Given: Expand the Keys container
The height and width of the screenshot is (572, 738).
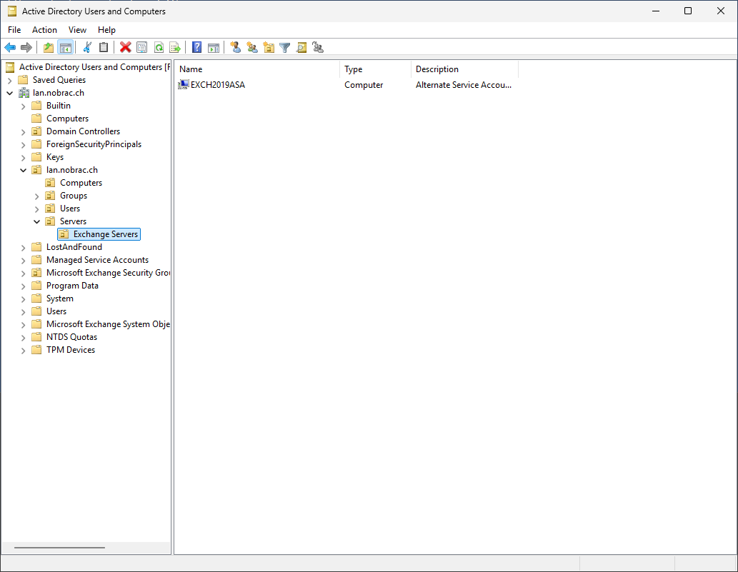Looking at the screenshot, I should 23,158.
